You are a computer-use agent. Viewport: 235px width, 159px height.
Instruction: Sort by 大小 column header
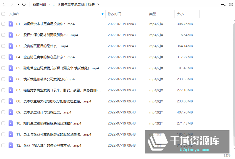coord(180,14)
